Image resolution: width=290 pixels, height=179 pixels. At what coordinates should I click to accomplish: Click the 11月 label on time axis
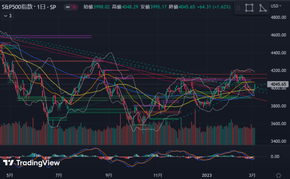coord(158,175)
